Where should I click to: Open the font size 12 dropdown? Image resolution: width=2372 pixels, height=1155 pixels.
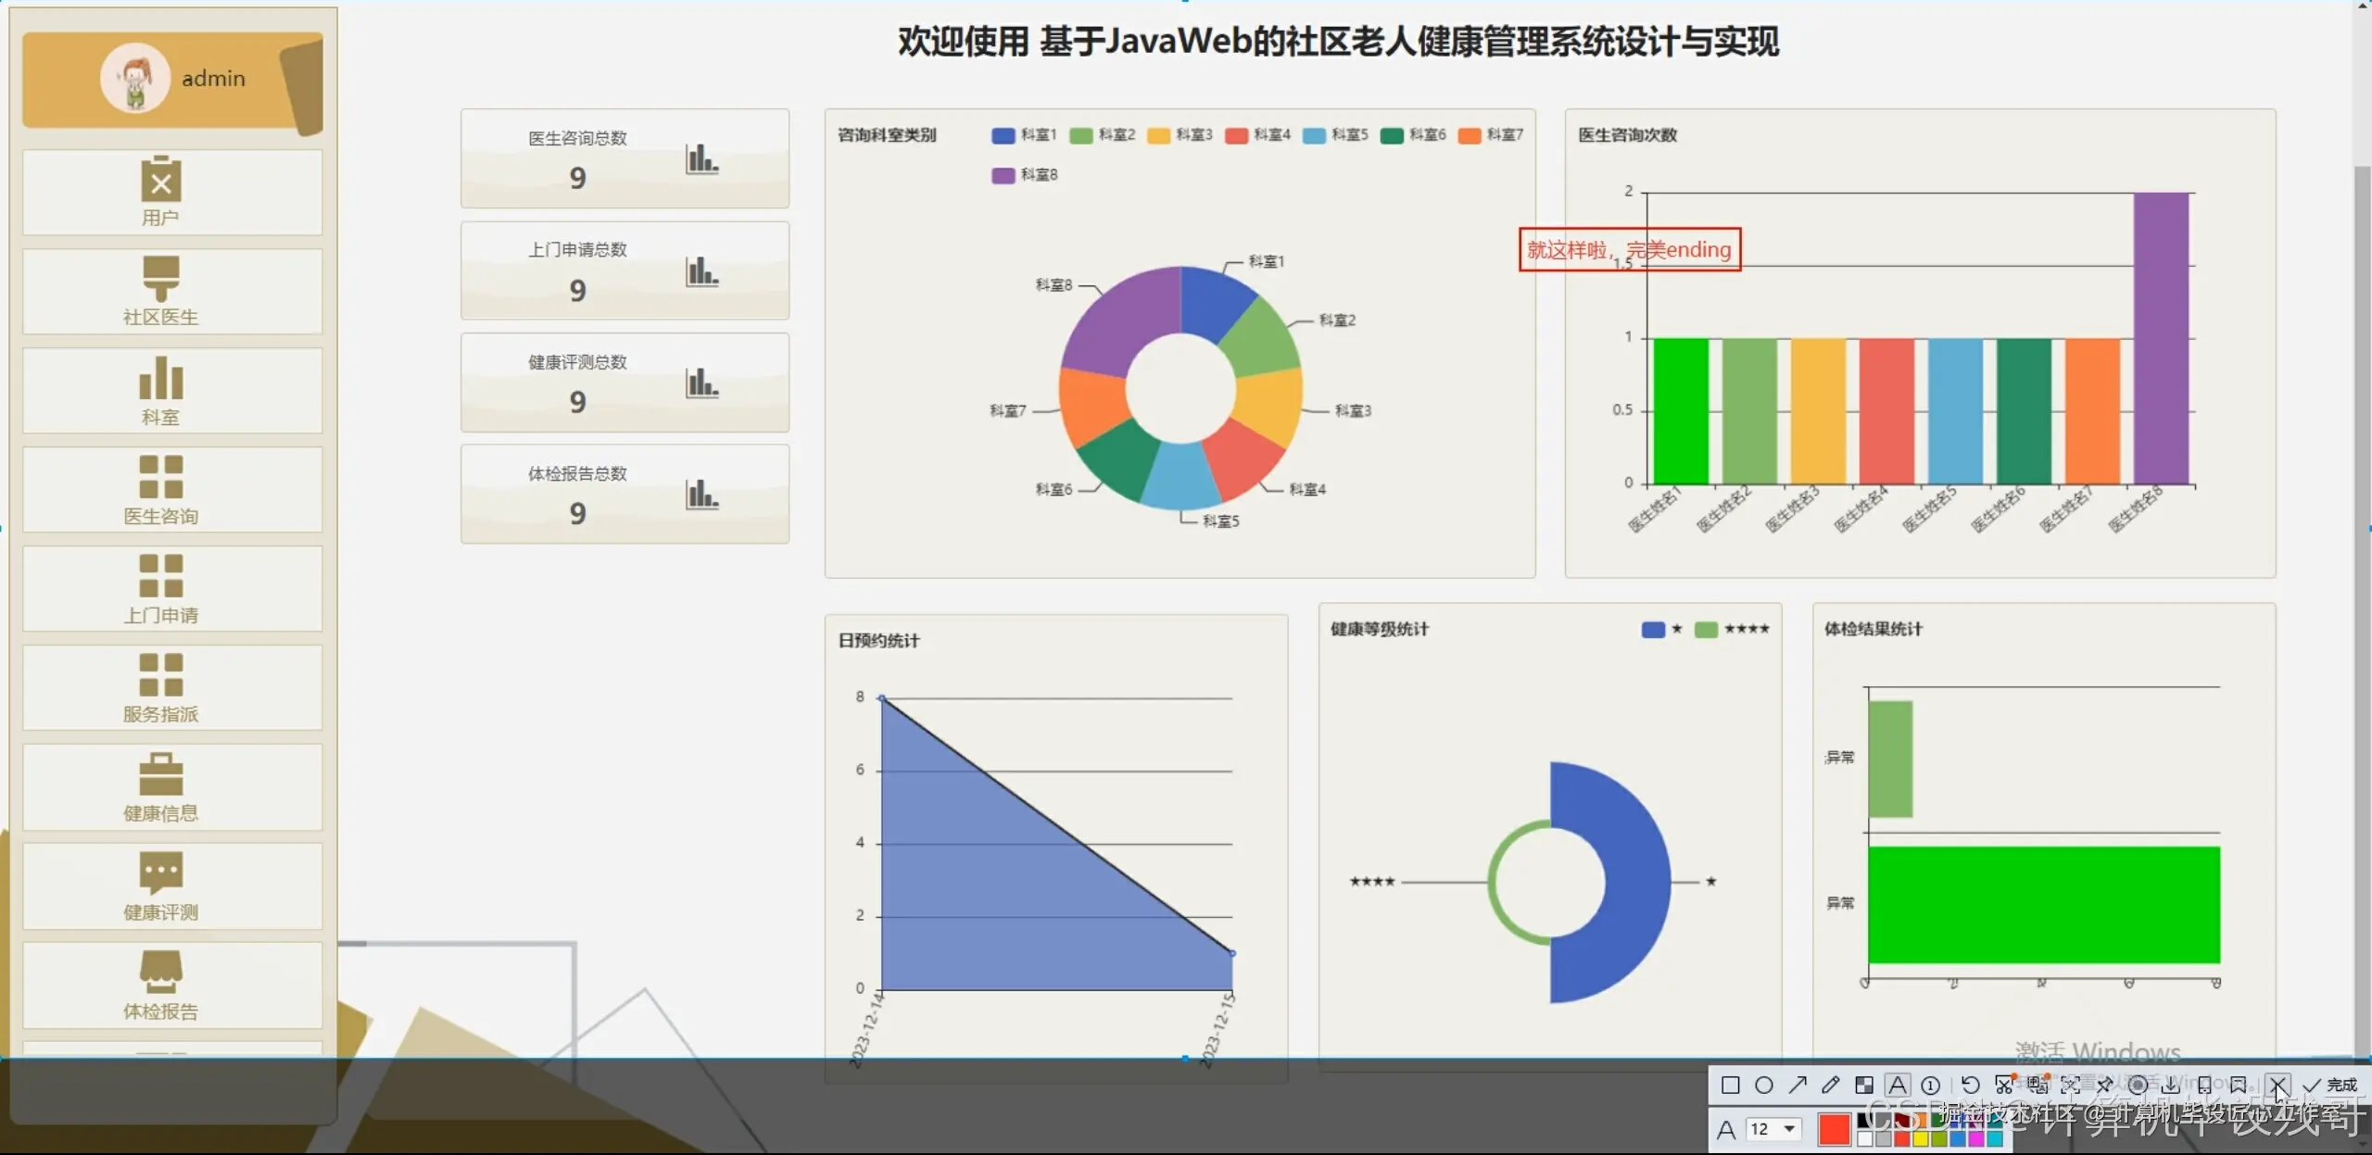tap(1773, 1129)
